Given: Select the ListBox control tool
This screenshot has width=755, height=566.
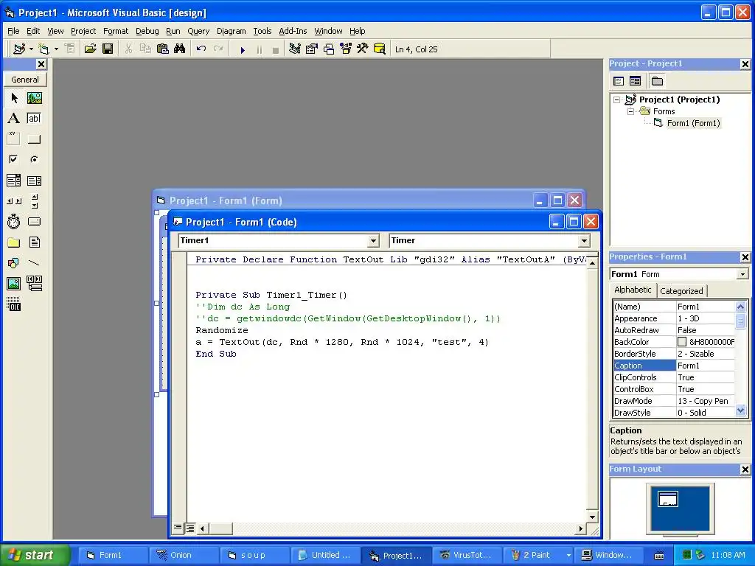Looking at the screenshot, I should pyautogui.click(x=34, y=181).
